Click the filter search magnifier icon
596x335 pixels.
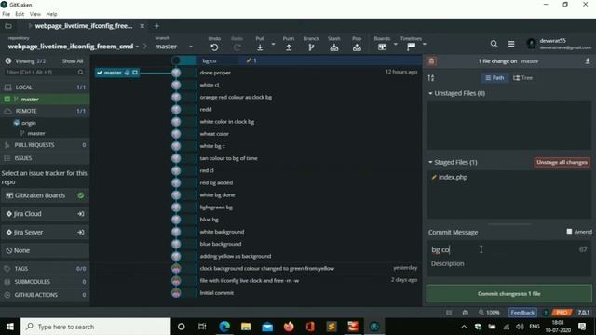point(81,73)
